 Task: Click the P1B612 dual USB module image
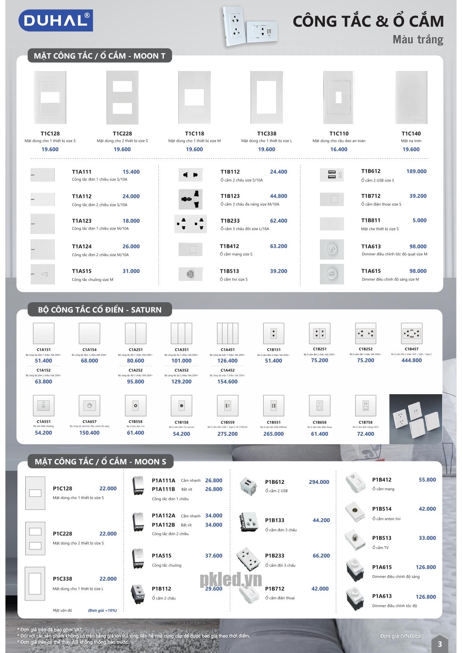click(247, 486)
